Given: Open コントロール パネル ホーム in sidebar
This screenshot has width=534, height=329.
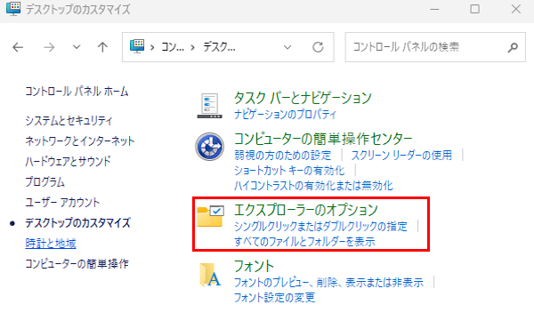Looking at the screenshot, I should (x=77, y=92).
